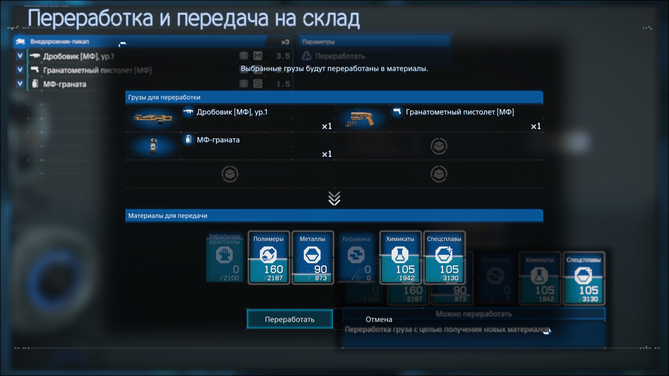Click the pickup truck icon beside Внедорожник-пикап
The height and width of the screenshot is (376, 669).
tap(20, 42)
